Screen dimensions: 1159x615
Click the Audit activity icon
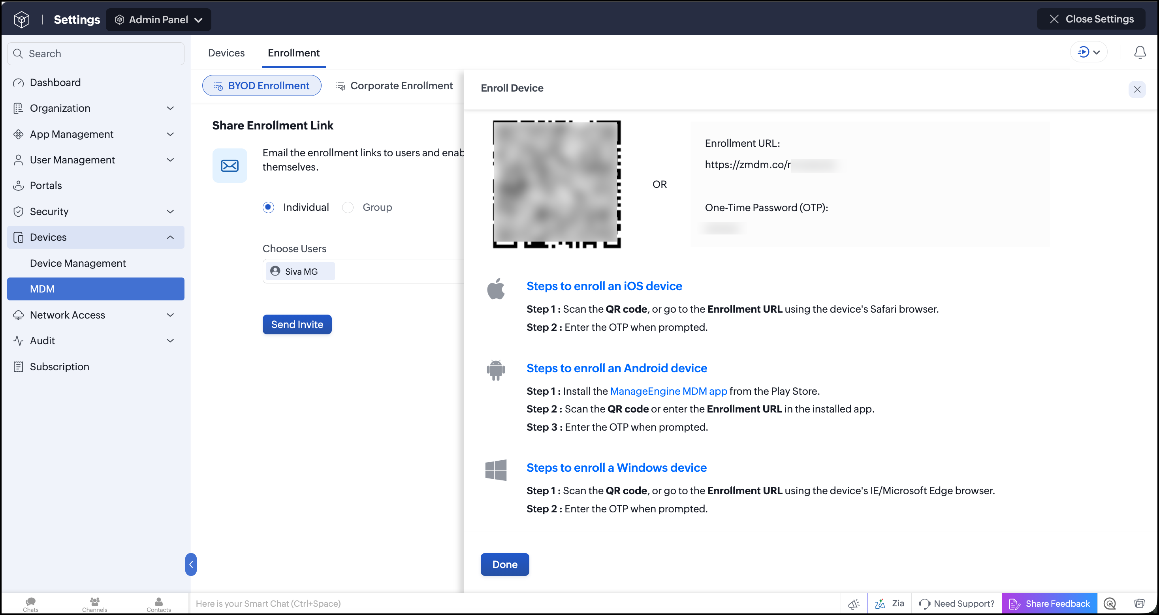pyautogui.click(x=19, y=341)
